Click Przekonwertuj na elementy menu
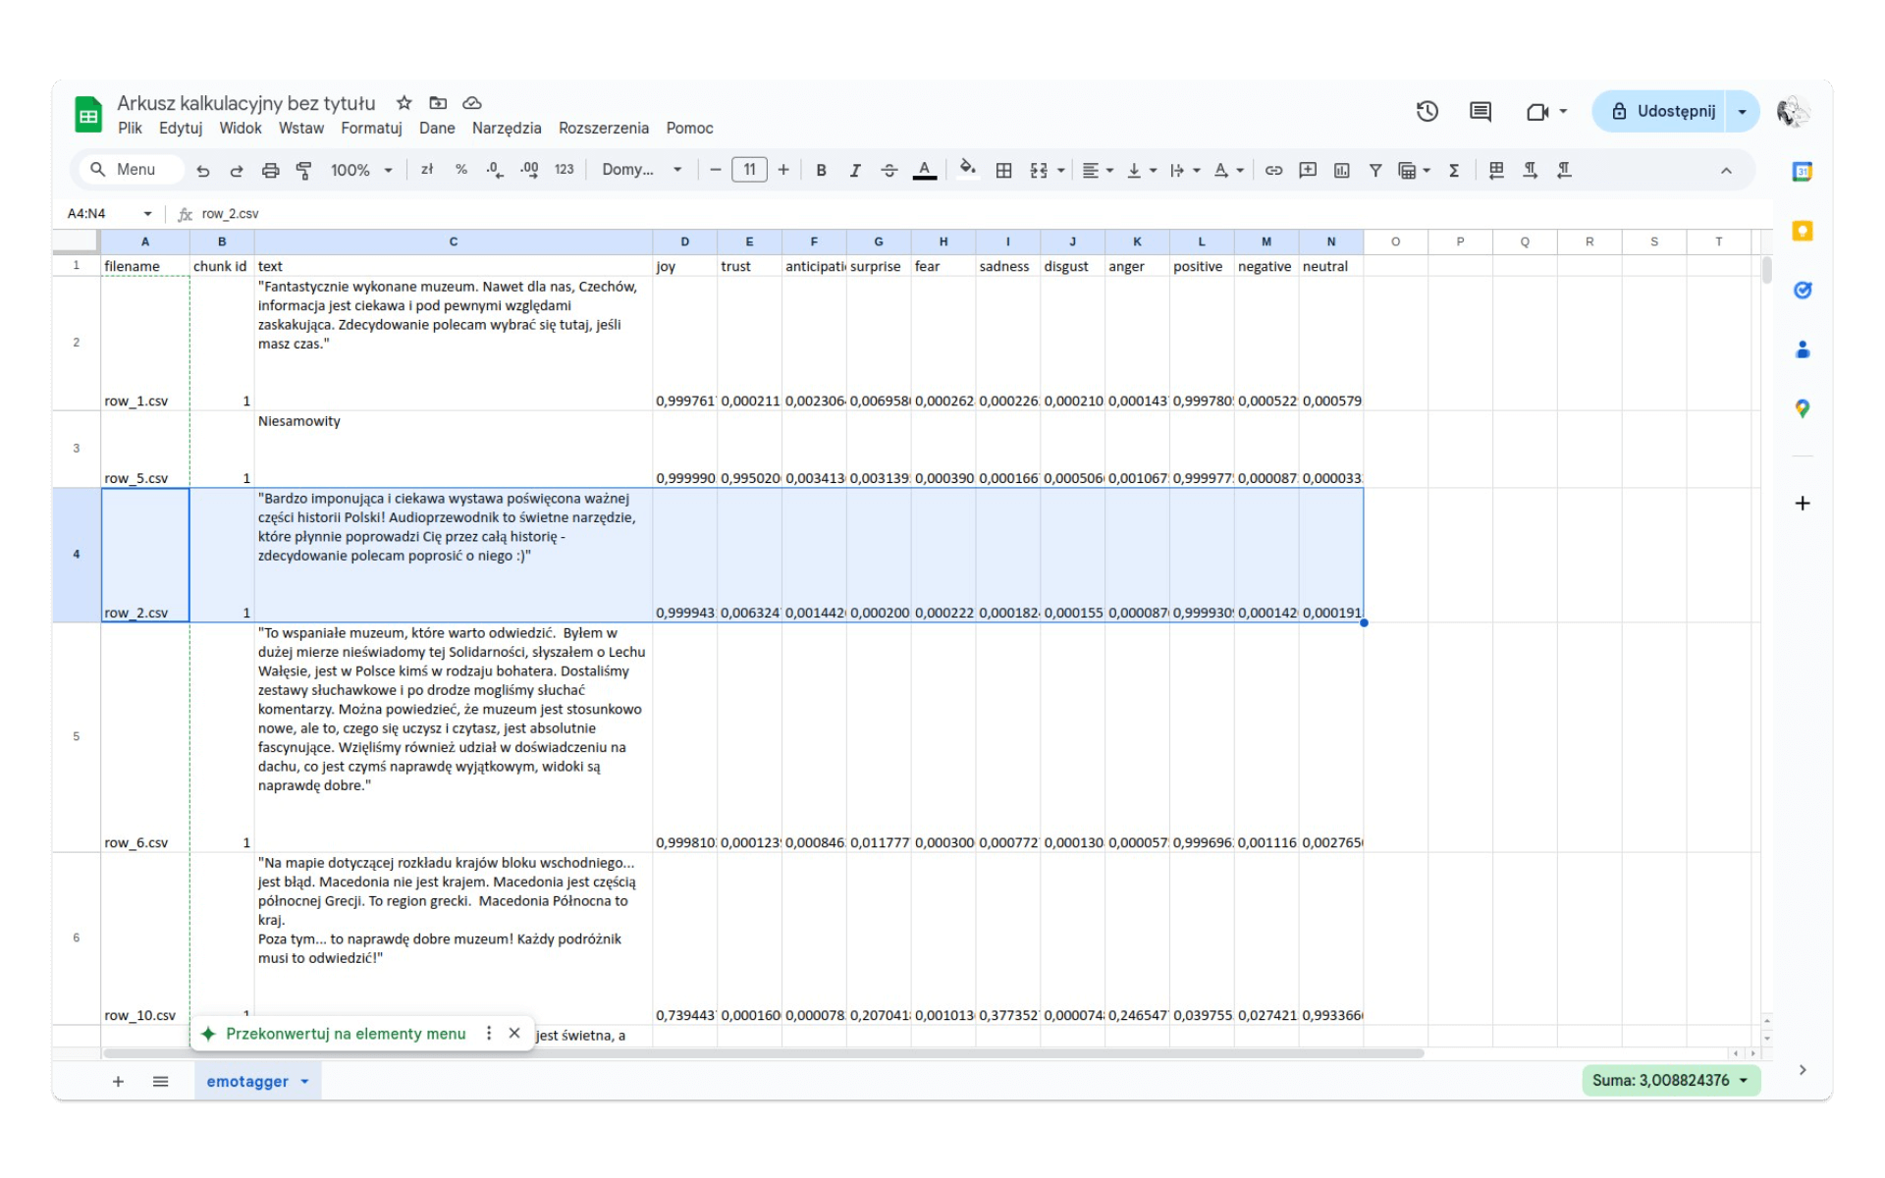 pos(346,1034)
